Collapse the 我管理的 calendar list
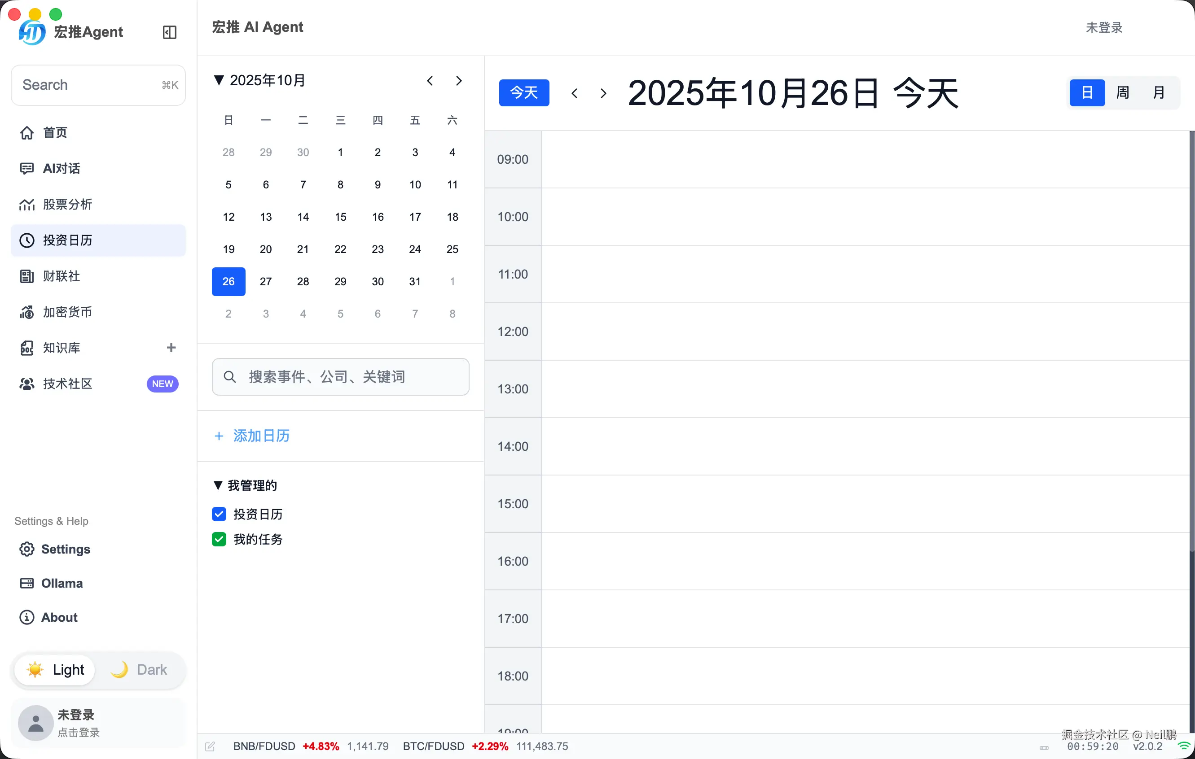The image size is (1195, 759). pos(218,485)
